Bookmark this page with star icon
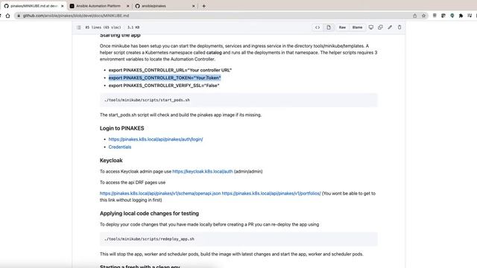The width and height of the screenshot is (477, 268). pos(423,16)
